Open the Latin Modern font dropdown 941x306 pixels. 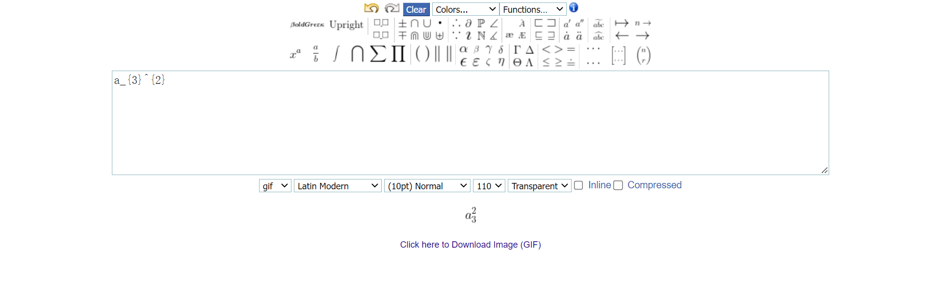[338, 186]
